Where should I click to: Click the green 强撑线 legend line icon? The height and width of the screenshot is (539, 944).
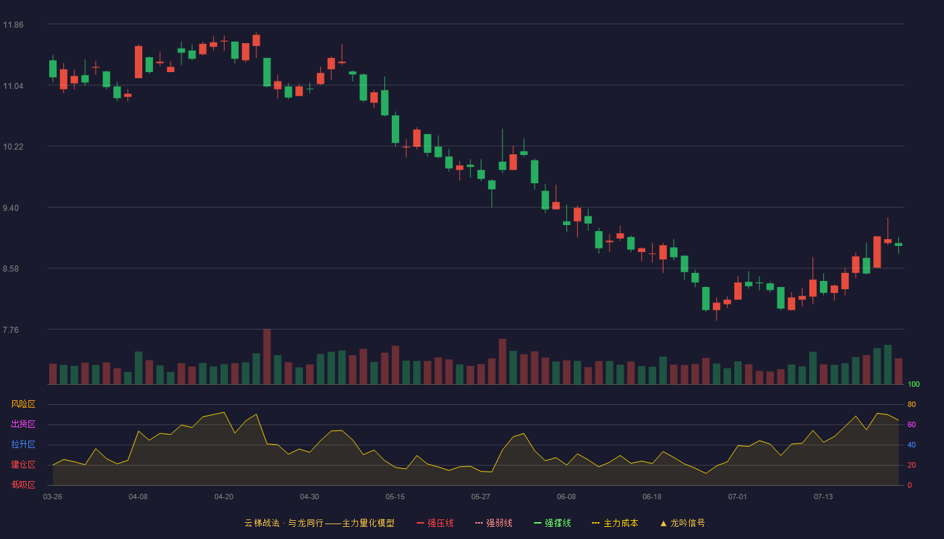(x=538, y=523)
